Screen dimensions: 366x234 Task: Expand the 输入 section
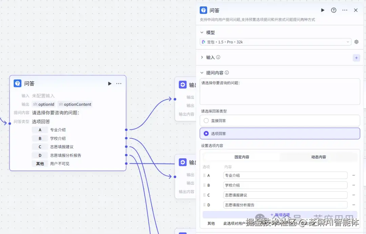202,57
